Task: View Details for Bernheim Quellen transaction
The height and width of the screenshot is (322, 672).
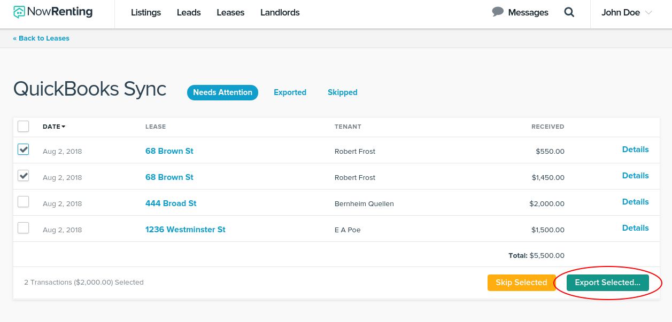Action: pyautogui.click(x=636, y=202)
